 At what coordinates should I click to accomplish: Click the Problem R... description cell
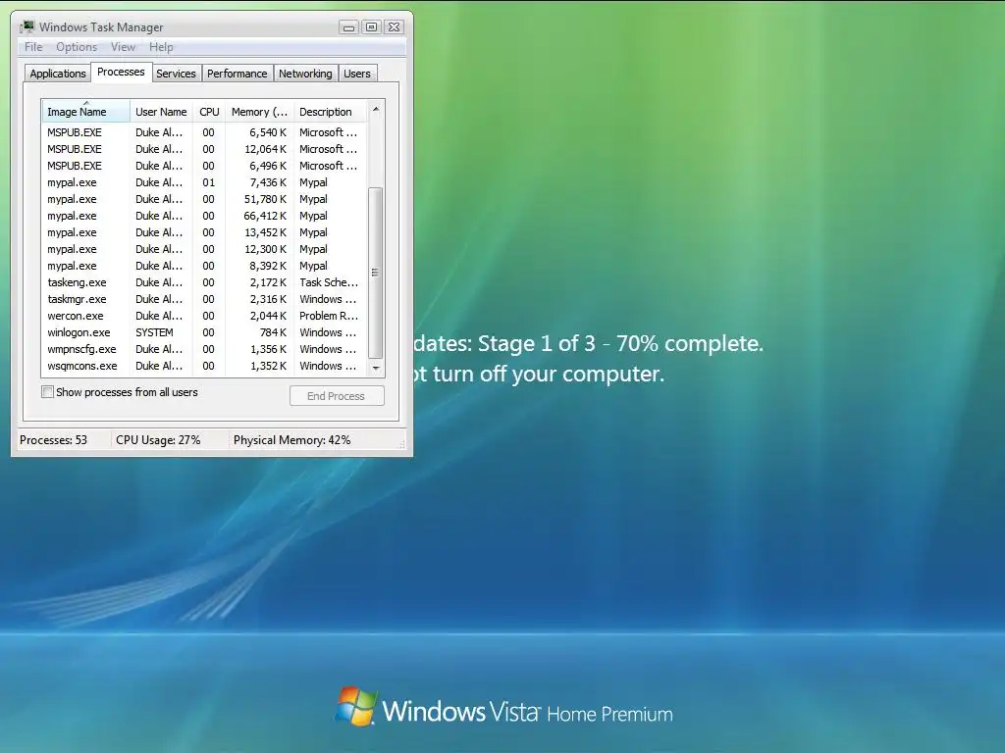(328, 316)
